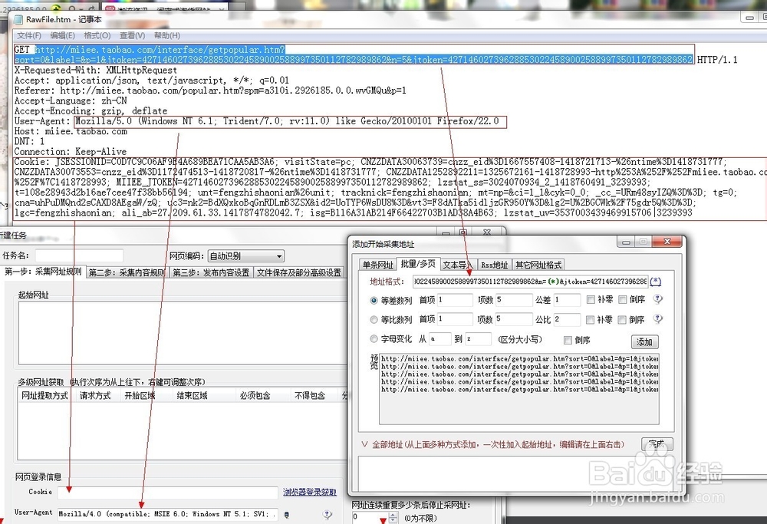Click the 'Connection: Keep-Alive' line
Viewport: 767px width, 524px height.
pyautogui.click(x=71, y=152)
